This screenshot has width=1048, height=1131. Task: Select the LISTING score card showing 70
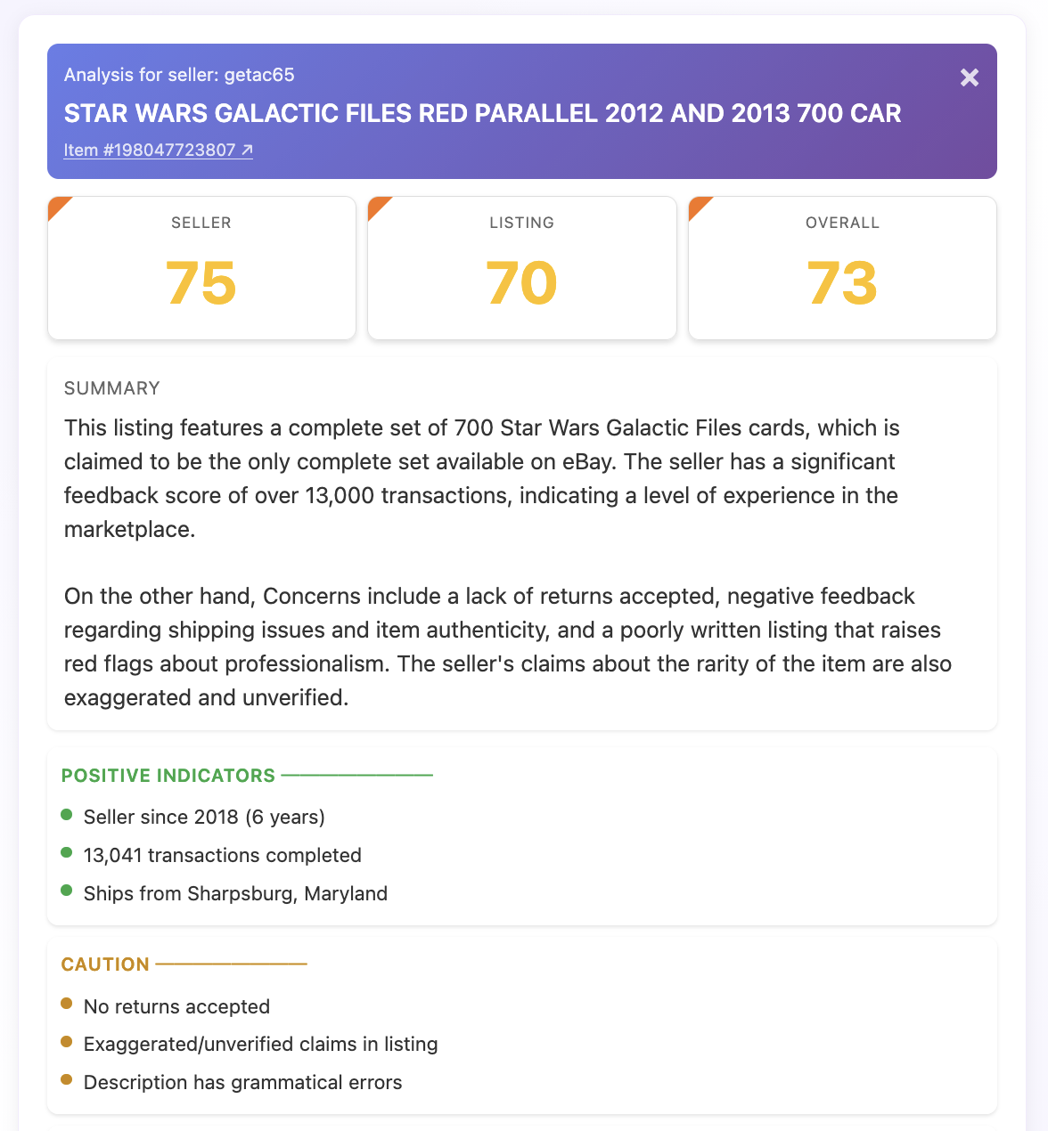click(x=521, y=268)
